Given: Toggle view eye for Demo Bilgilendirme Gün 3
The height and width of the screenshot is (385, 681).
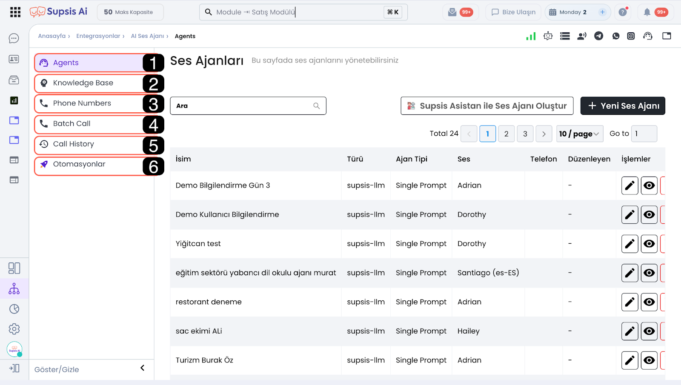Looking at the screenshot, I should click(x=649, y=185).
